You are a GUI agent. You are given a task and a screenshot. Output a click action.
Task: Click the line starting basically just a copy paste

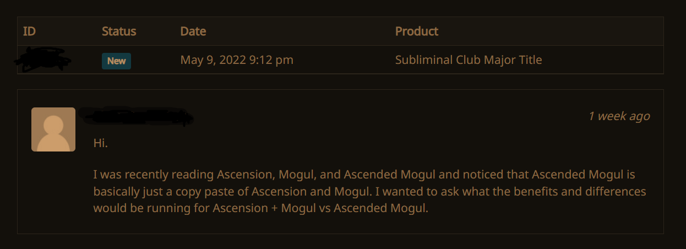tap(369, 192)
